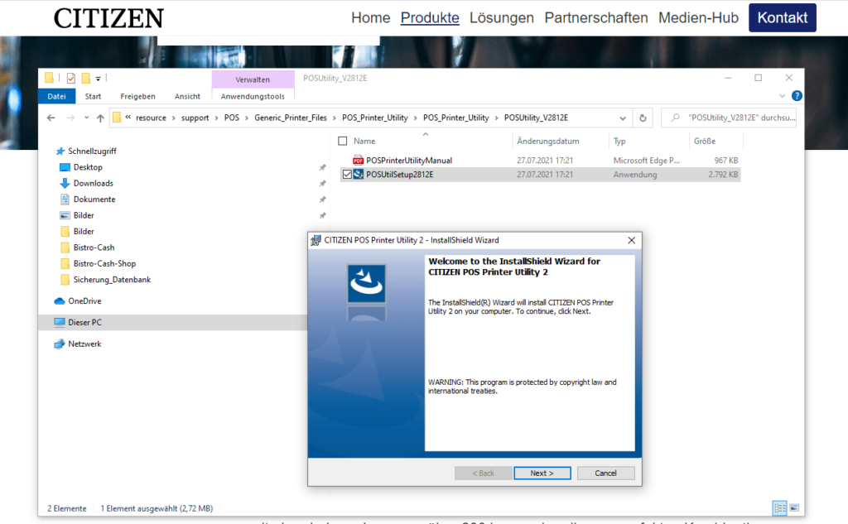Select OneDrive in the navigation pane
The height and width of the screenshot is (524, 848).
(x=84, y=301)
